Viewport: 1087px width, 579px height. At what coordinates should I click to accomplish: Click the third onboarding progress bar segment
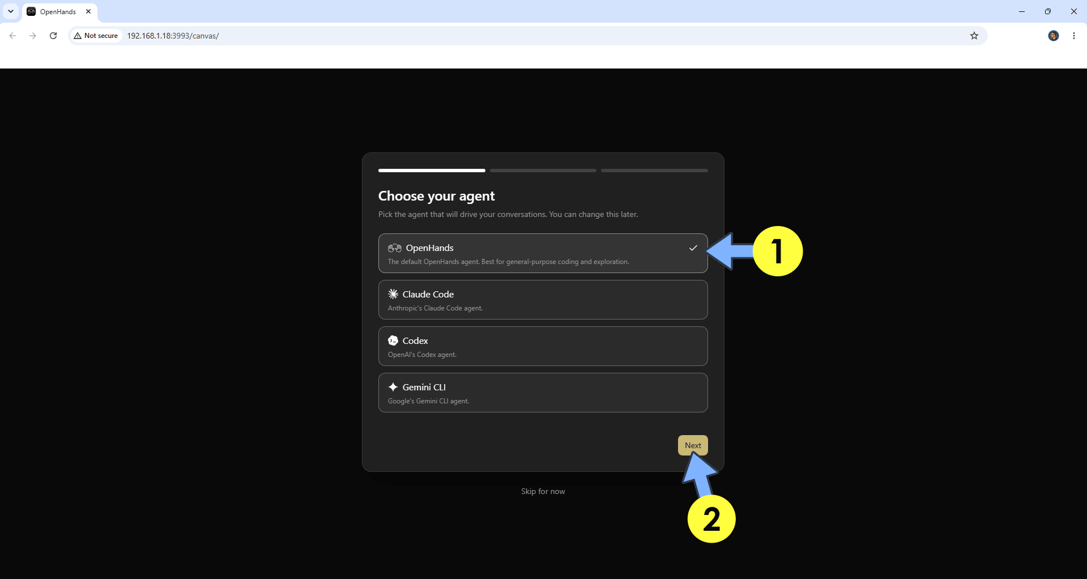(x=654, y=171)
